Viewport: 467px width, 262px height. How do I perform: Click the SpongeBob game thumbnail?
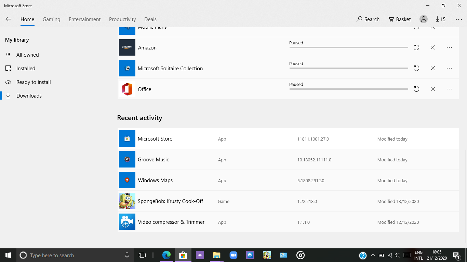pos(127,201)
